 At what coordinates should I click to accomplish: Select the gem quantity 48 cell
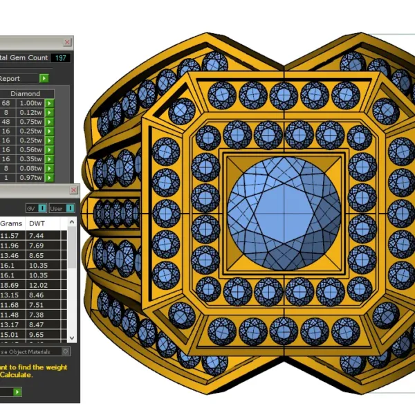6,122
